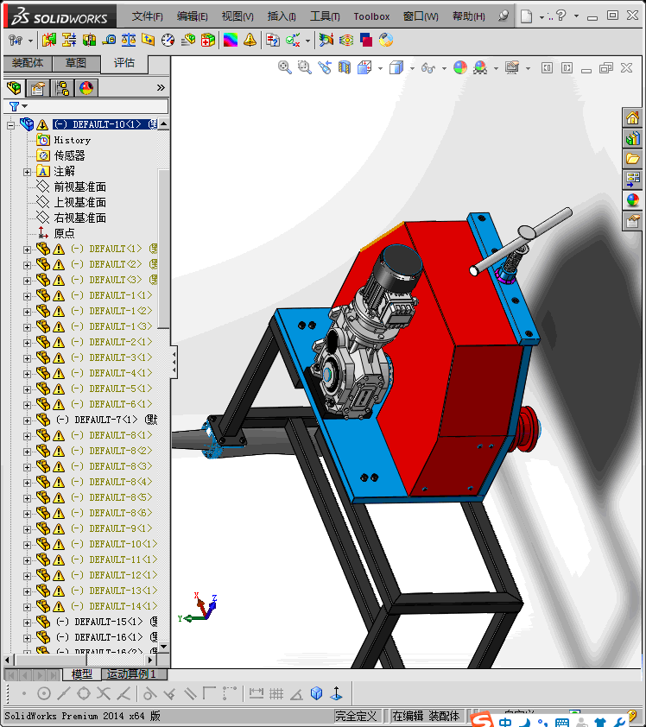Click the yellow warning bell toolbar icon
Screen dimensions: 646x727
click(x=250, y=41)
